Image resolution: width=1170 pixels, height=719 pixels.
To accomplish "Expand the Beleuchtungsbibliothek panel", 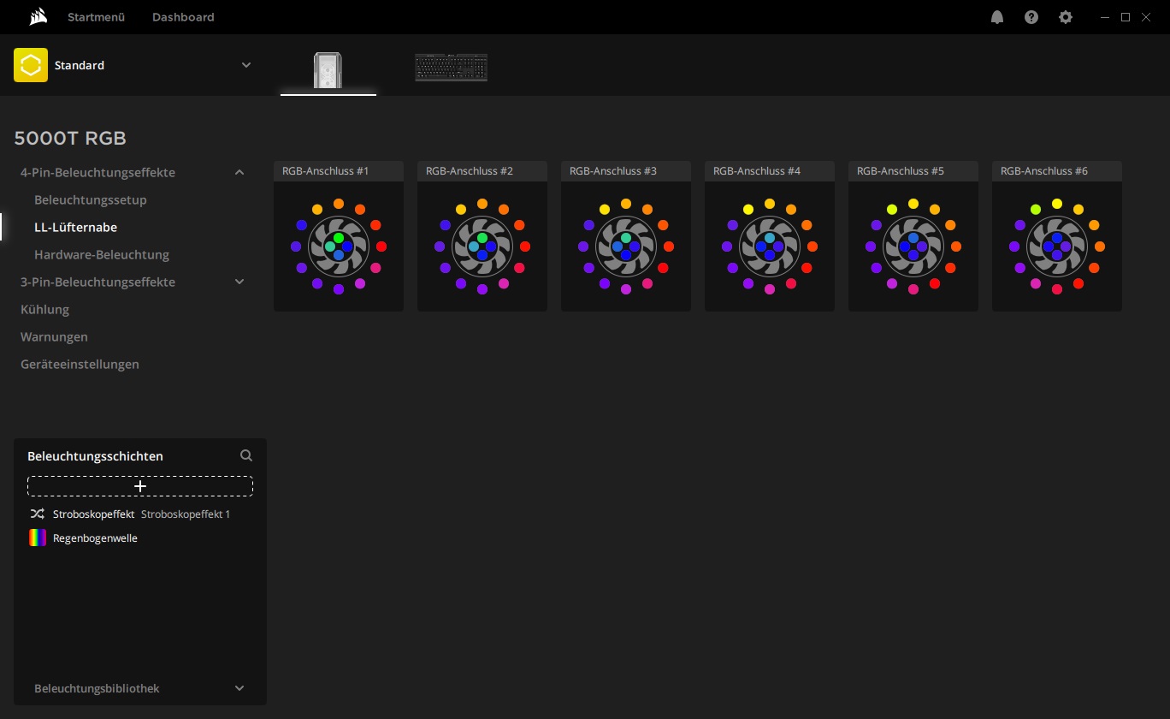I will pyautogui.click(x=239, y=688).
